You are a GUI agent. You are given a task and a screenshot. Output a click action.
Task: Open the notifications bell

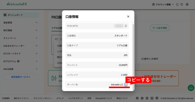(177, 5)
